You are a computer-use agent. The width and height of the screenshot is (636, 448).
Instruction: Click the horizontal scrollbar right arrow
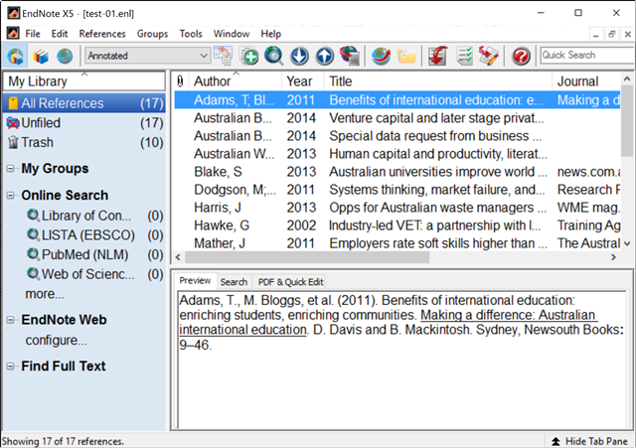[x=613, y=257]
